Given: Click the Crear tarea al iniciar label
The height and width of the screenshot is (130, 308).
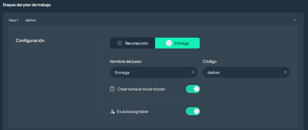Looking at the screenshot, I should coord(141,89).
